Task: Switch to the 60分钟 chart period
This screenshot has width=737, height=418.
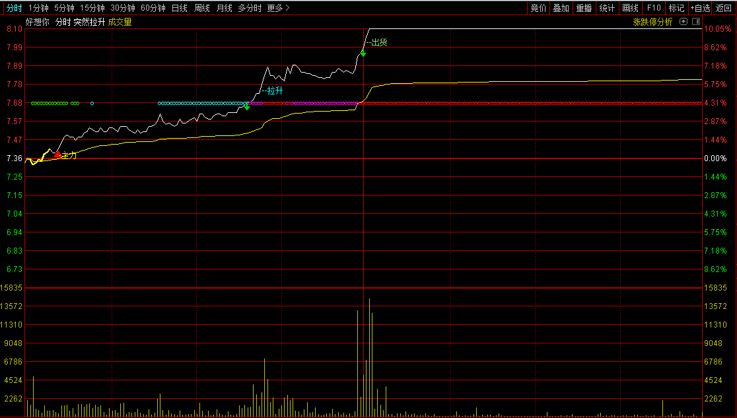Action: pyautogui.click(x=153, y=8)
